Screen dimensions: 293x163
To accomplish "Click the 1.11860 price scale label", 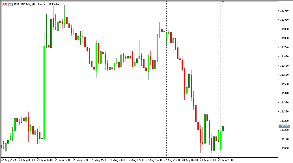I will 284,29.
